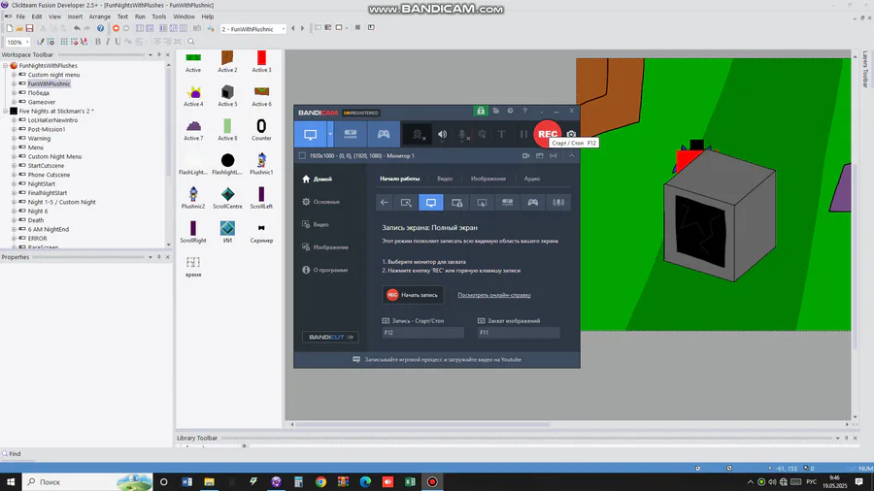Screen dimensions: 874x491
Task: Open Bandicam screen mode dropdown arrow
Action: (x=330, y=134)
